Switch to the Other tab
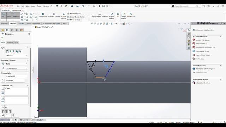This screenshot has width=226, height=127. [16, 42]
